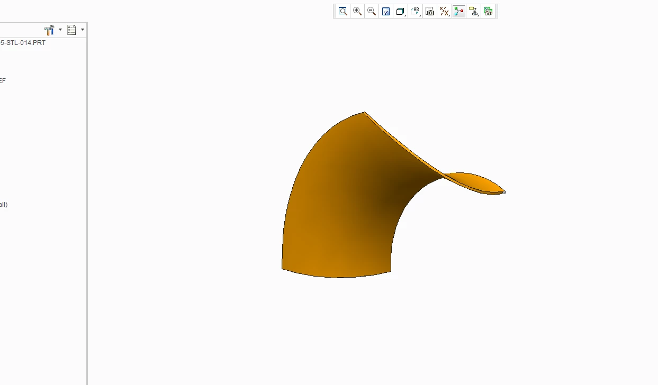Screen dimensions: 658x385
Task: Open the View Manager camera icon
Action: [x=430, y=11]
